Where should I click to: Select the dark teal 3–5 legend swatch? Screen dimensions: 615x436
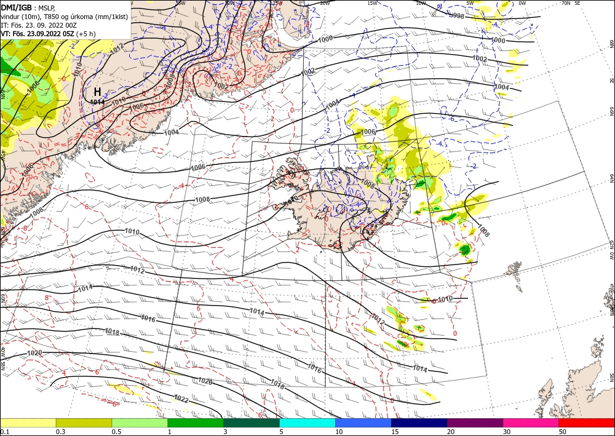(252, 422)
